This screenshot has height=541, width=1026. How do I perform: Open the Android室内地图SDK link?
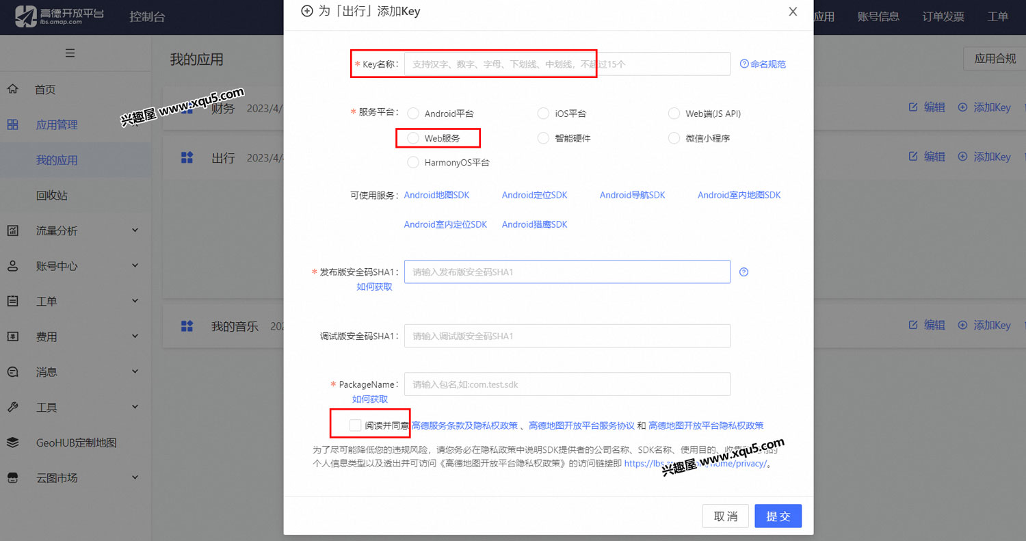[x=739, y=195]
